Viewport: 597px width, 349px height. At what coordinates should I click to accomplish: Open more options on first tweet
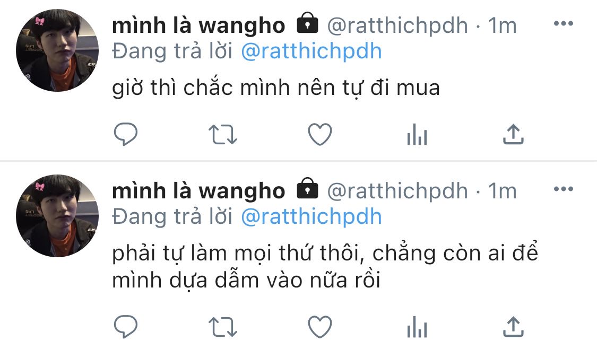tap(564, 23)
